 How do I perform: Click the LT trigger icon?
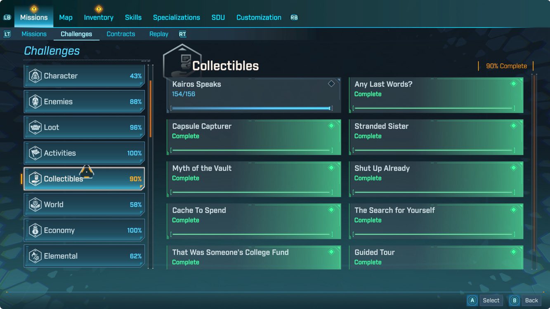pyautogui.click(x=7, y=34)
